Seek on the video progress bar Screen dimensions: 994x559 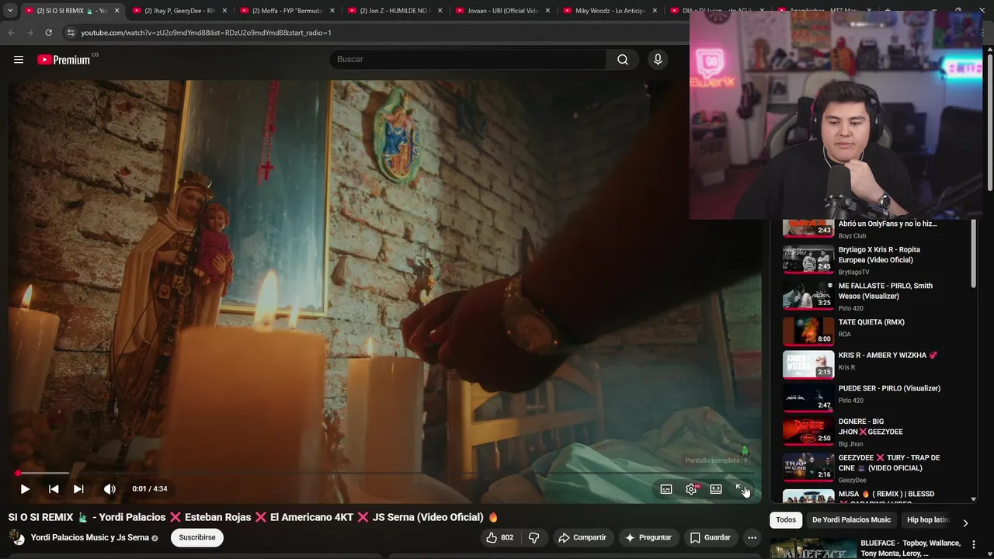tap(384, 473)
